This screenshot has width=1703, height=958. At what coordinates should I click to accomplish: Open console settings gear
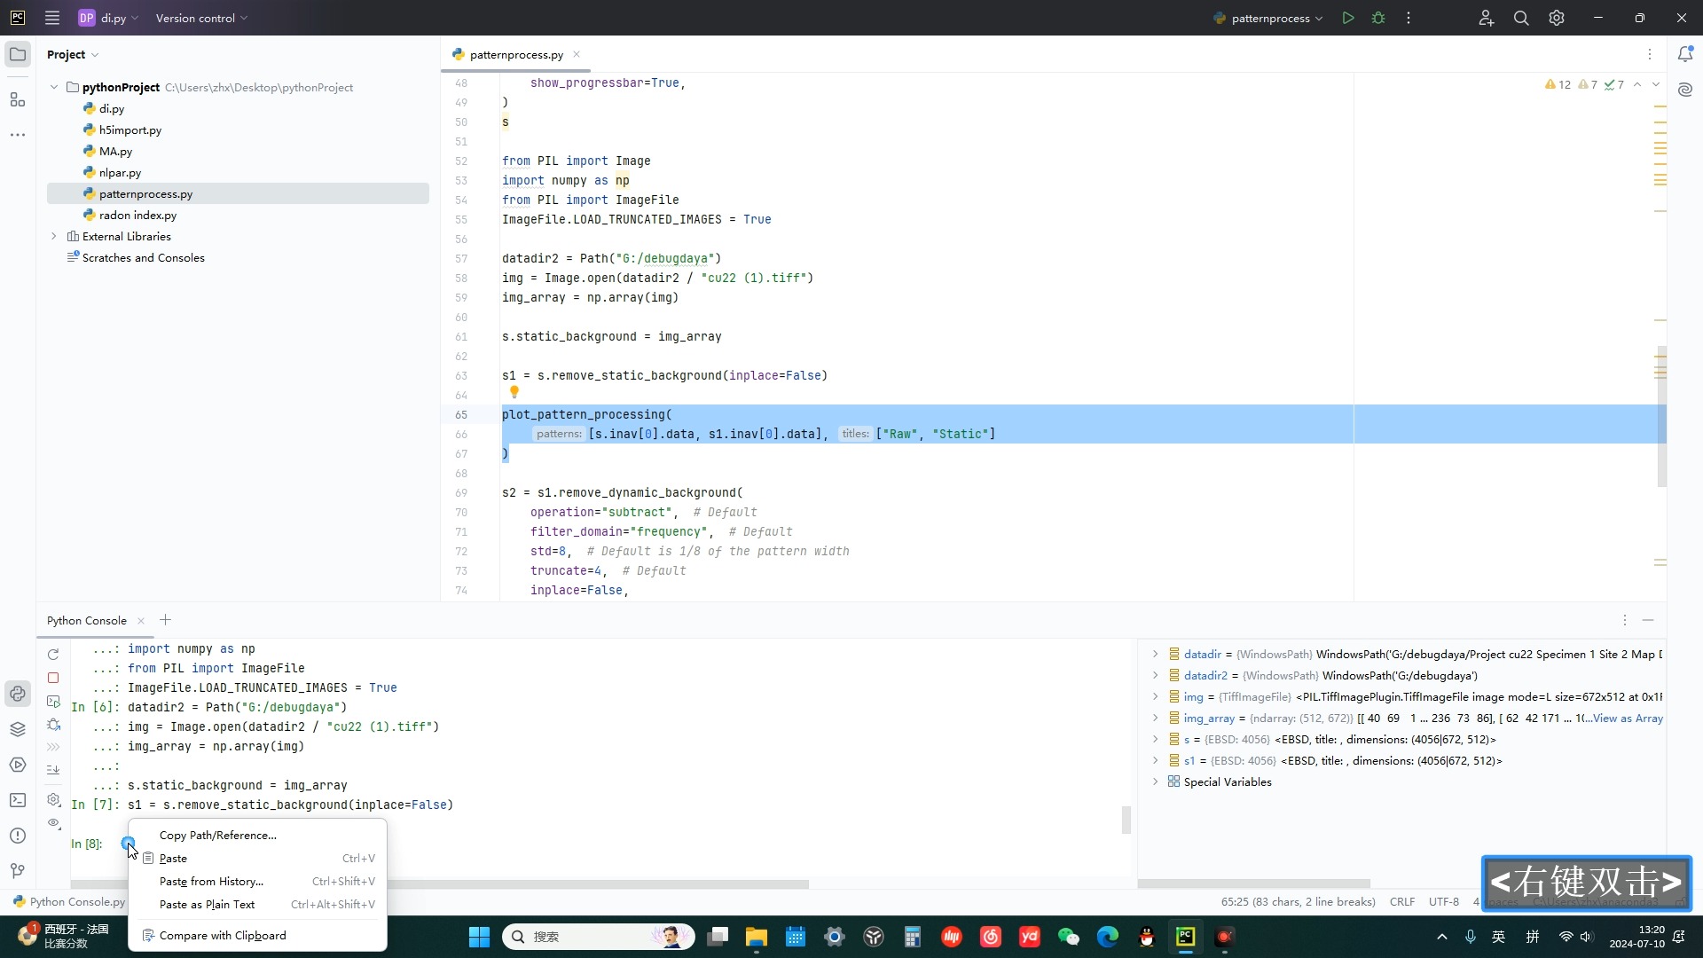coord(53,800)
